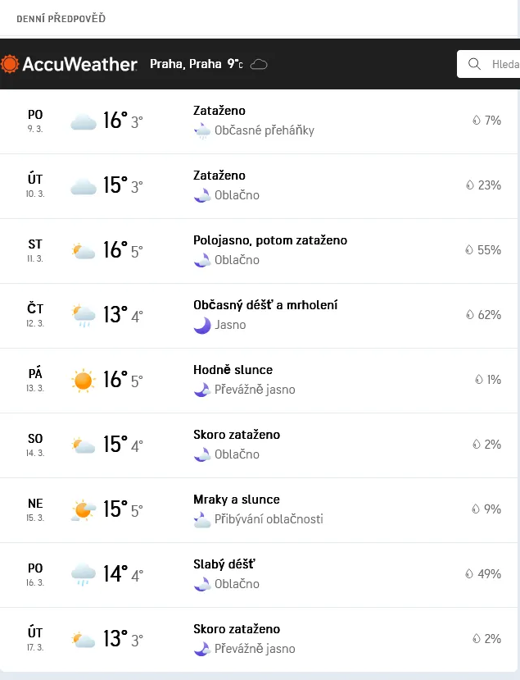Click the rain cloud icon for Thursday 12. 3.
The width and height of the screenshot is (520, 680).
click(x=83, y=316)
